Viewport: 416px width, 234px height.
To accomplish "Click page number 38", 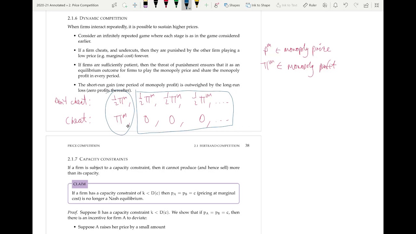I will tap(247, 146).
